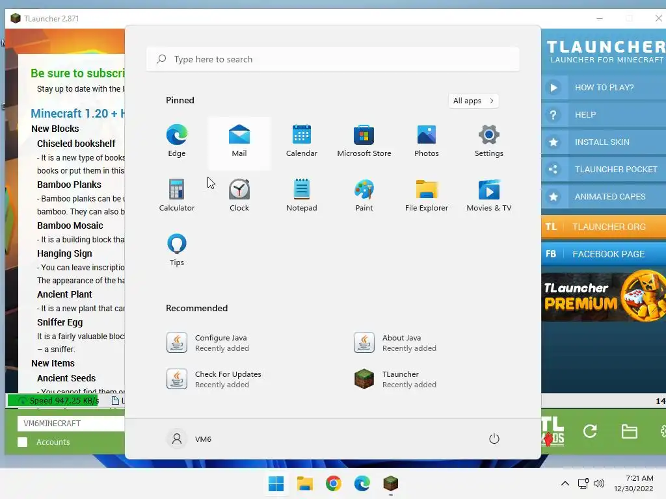Open ANIMATED CAPES in TLauncher
Image resolution: width=666 pixels, height=499 pixels.
[604, 196]
